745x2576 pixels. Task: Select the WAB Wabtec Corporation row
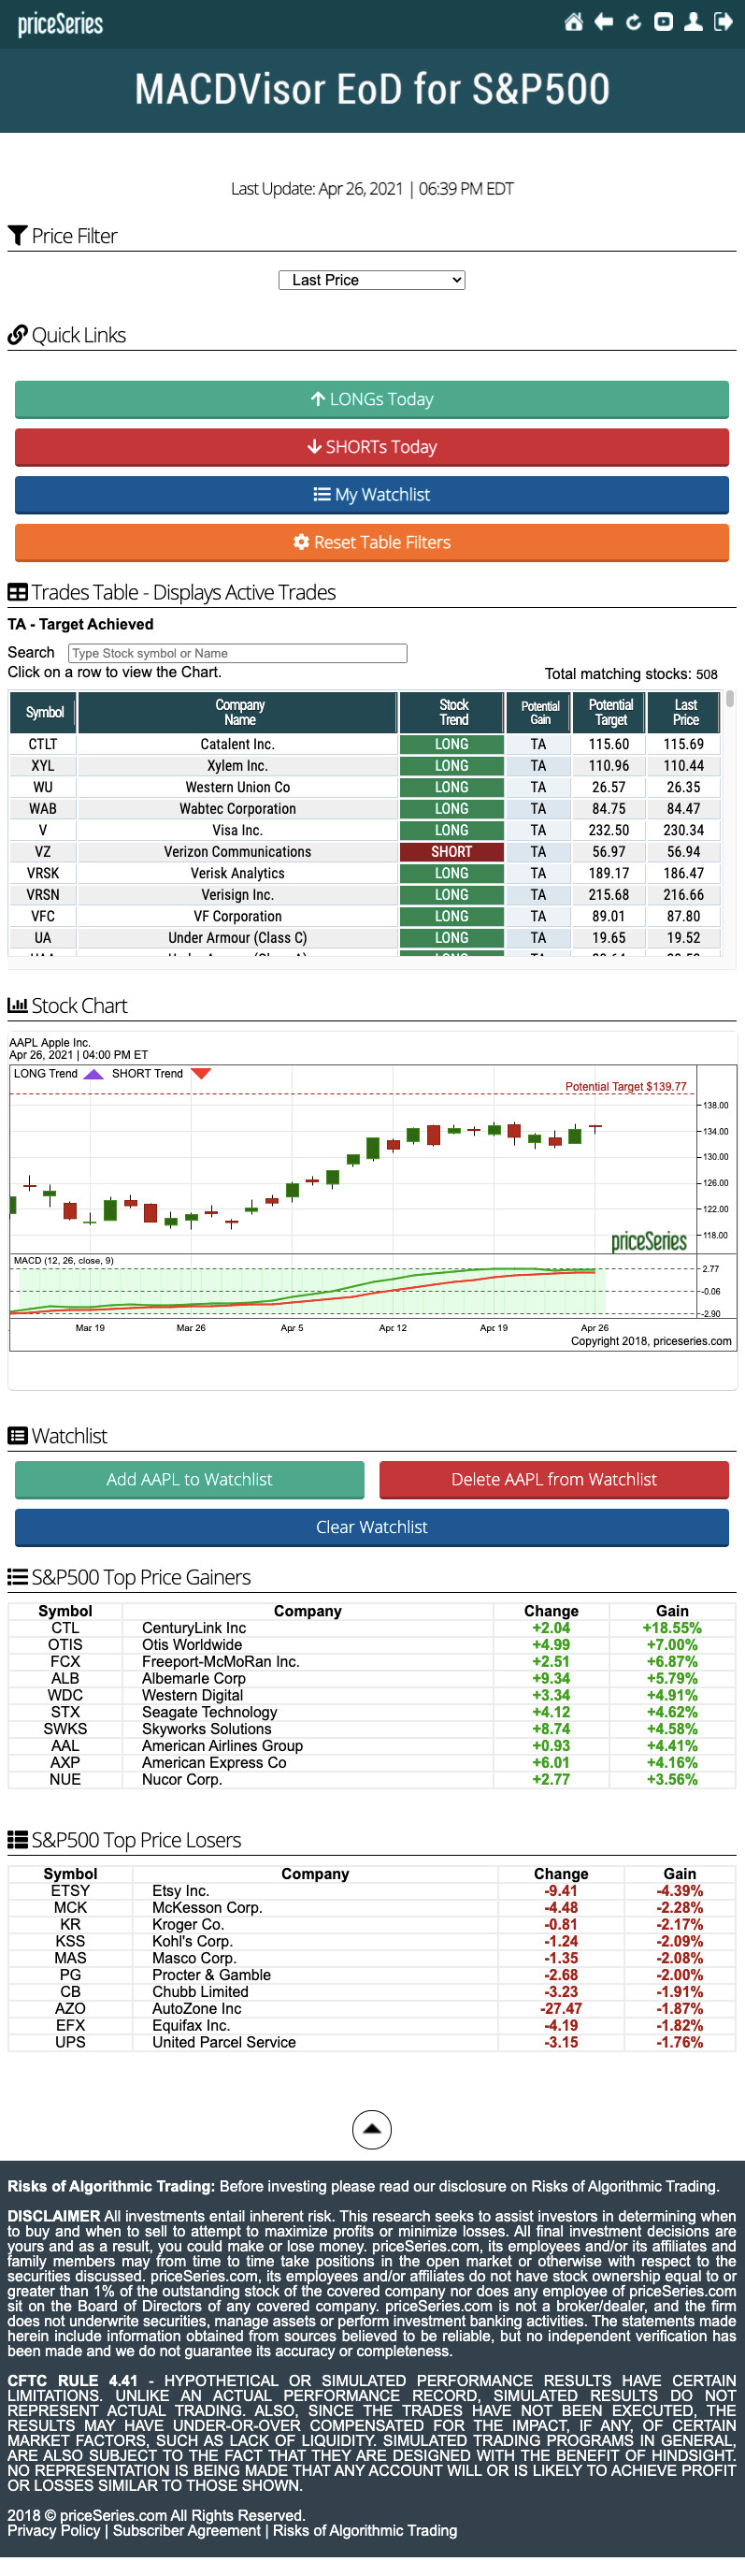(365, 809)
